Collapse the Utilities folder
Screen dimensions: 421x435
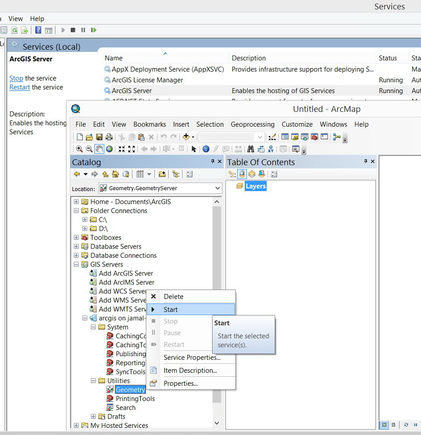pos(94,380)
